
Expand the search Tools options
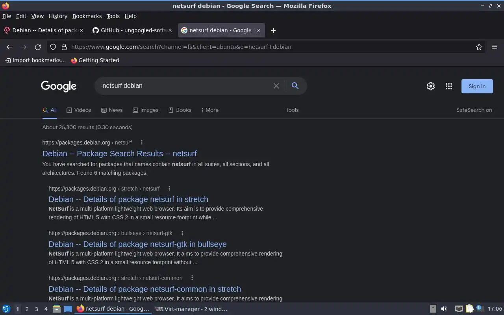pos(292,110)
